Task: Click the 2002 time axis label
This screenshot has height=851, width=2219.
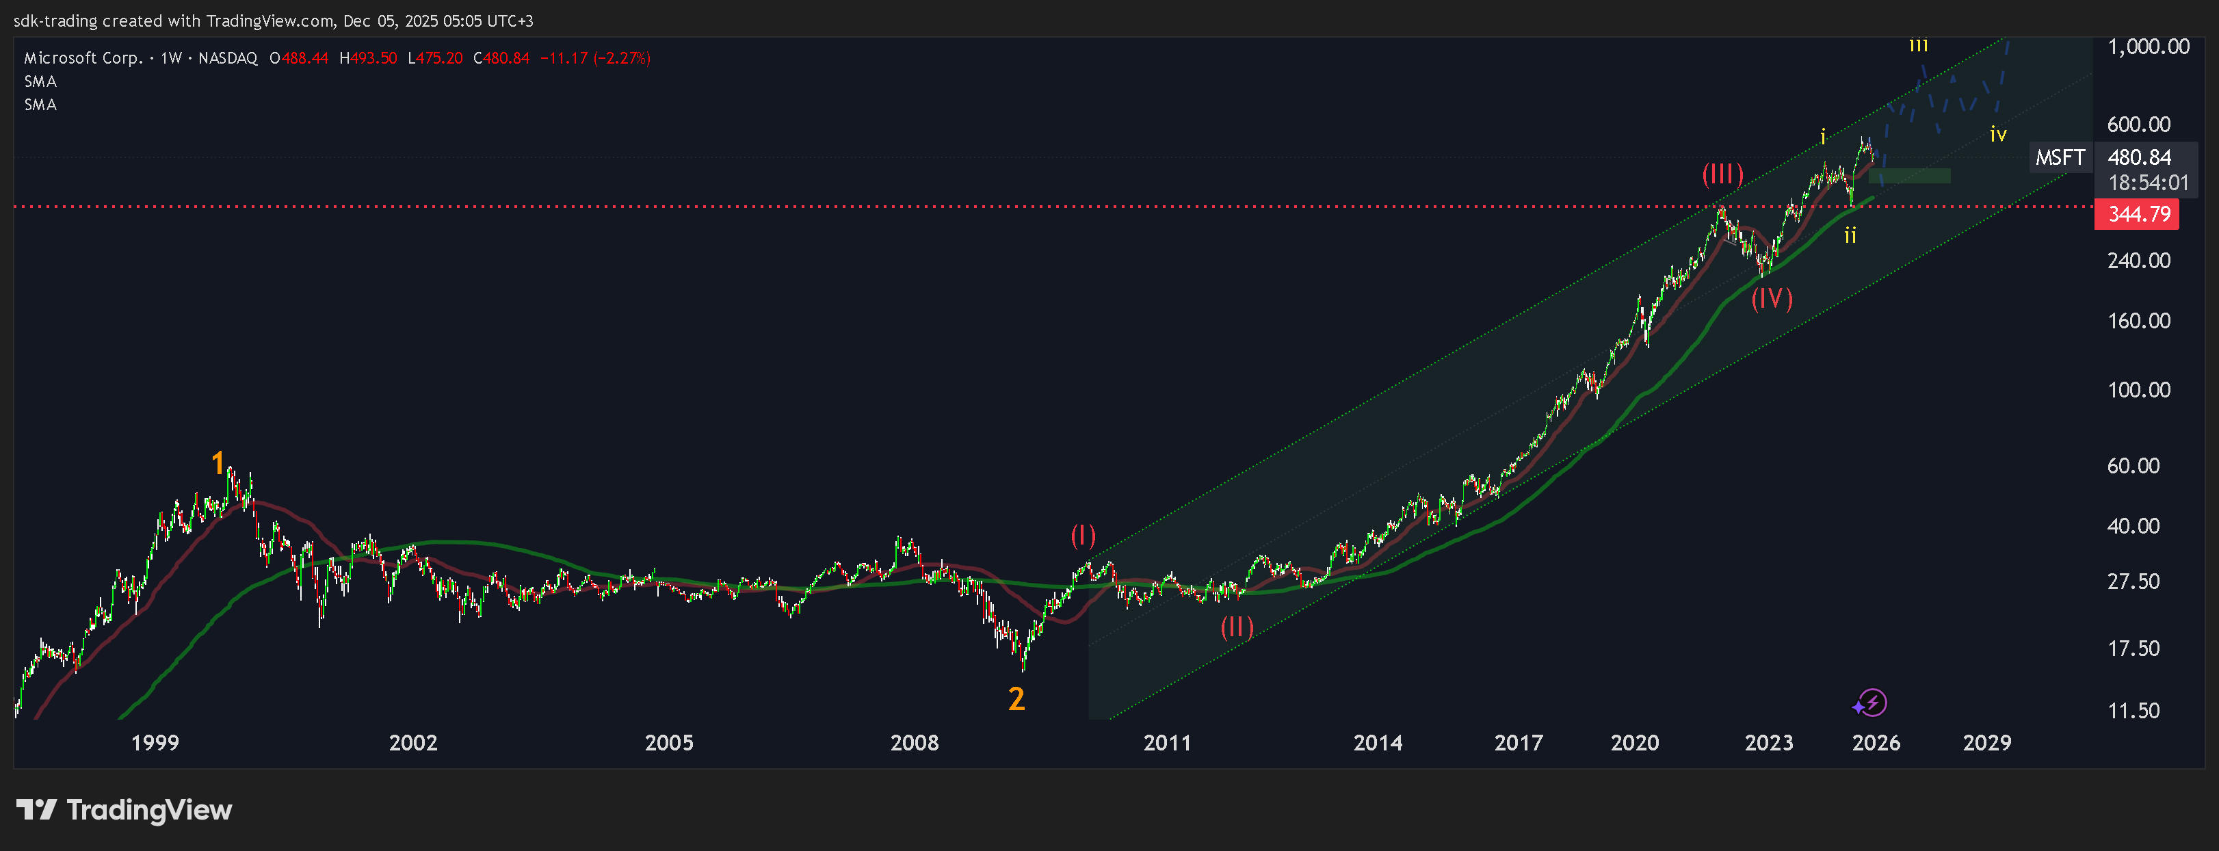Action: tap(413, 742)
